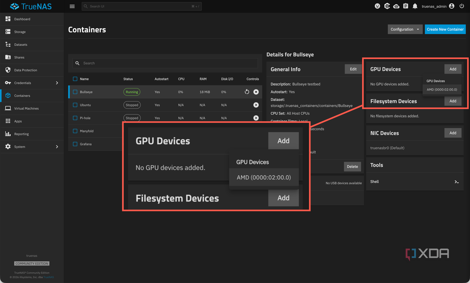
Task: Open the Jobs clipboard icon
Action: point(406,6)
